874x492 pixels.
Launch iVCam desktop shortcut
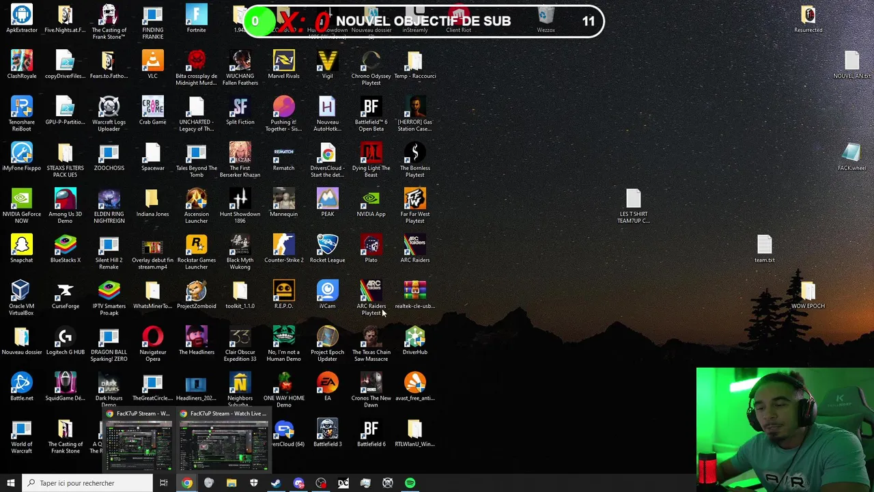[328, 294]
